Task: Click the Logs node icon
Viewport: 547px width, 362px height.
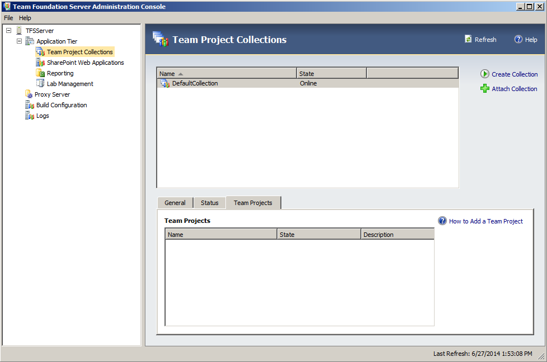Action: [30, 115]
